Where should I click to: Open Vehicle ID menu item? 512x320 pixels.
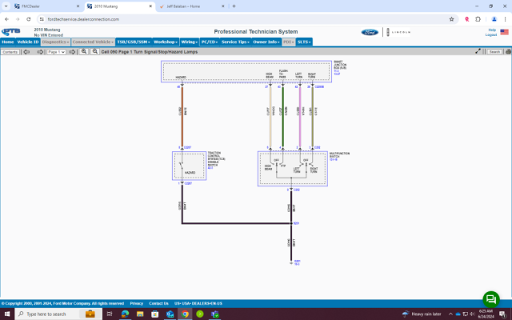28,42
